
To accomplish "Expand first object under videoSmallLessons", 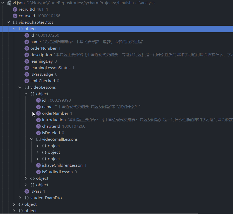I will tap(37, 146).
